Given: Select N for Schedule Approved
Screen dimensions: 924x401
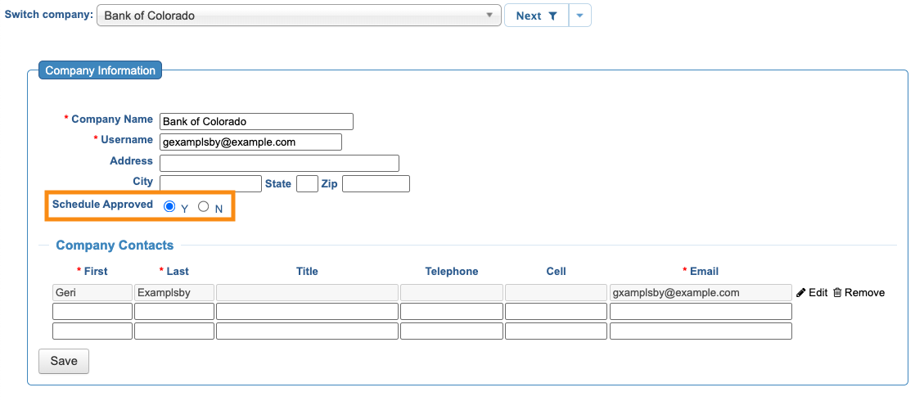Looking at the screenshot, I should point(204,207).
